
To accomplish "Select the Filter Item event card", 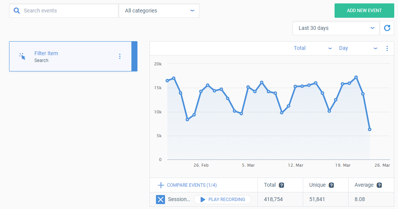I will [x=73, y=56].
